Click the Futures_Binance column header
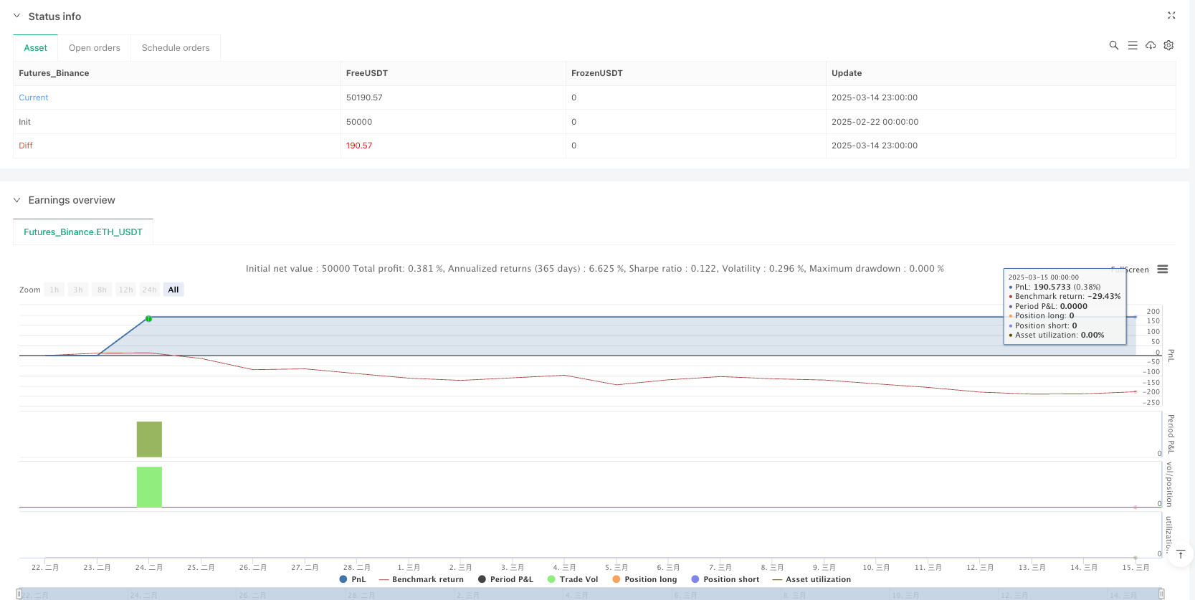Screen dimensions: 1195x600 point(54,73)
